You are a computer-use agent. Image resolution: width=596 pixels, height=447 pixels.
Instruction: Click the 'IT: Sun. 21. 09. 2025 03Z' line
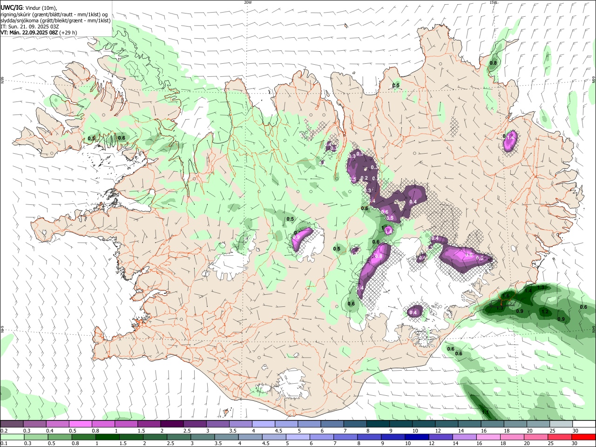pyautogui.click(x=30, y=27)
